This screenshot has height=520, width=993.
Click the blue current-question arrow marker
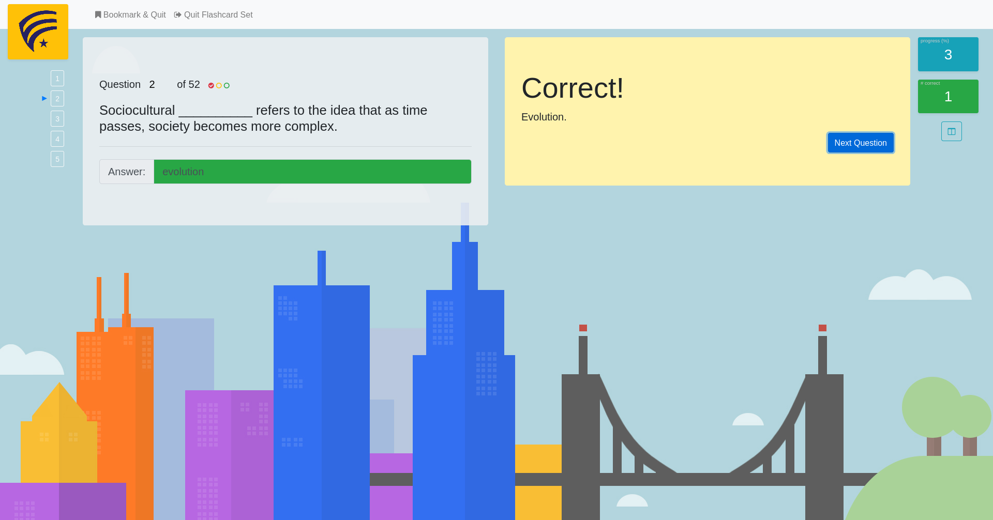click(x=44, y=98)
